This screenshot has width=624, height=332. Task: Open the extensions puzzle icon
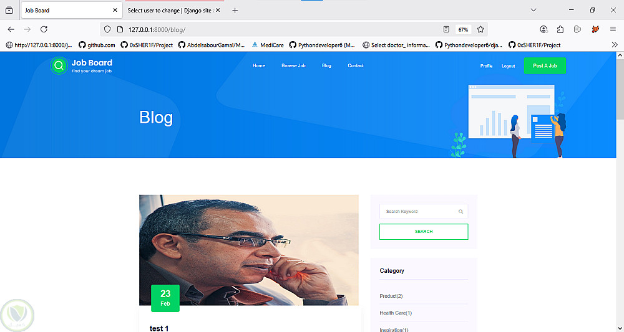click(x=560, y=29)
